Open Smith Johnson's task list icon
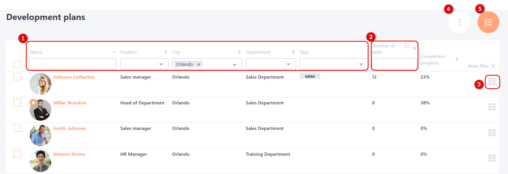 [492, 133]
